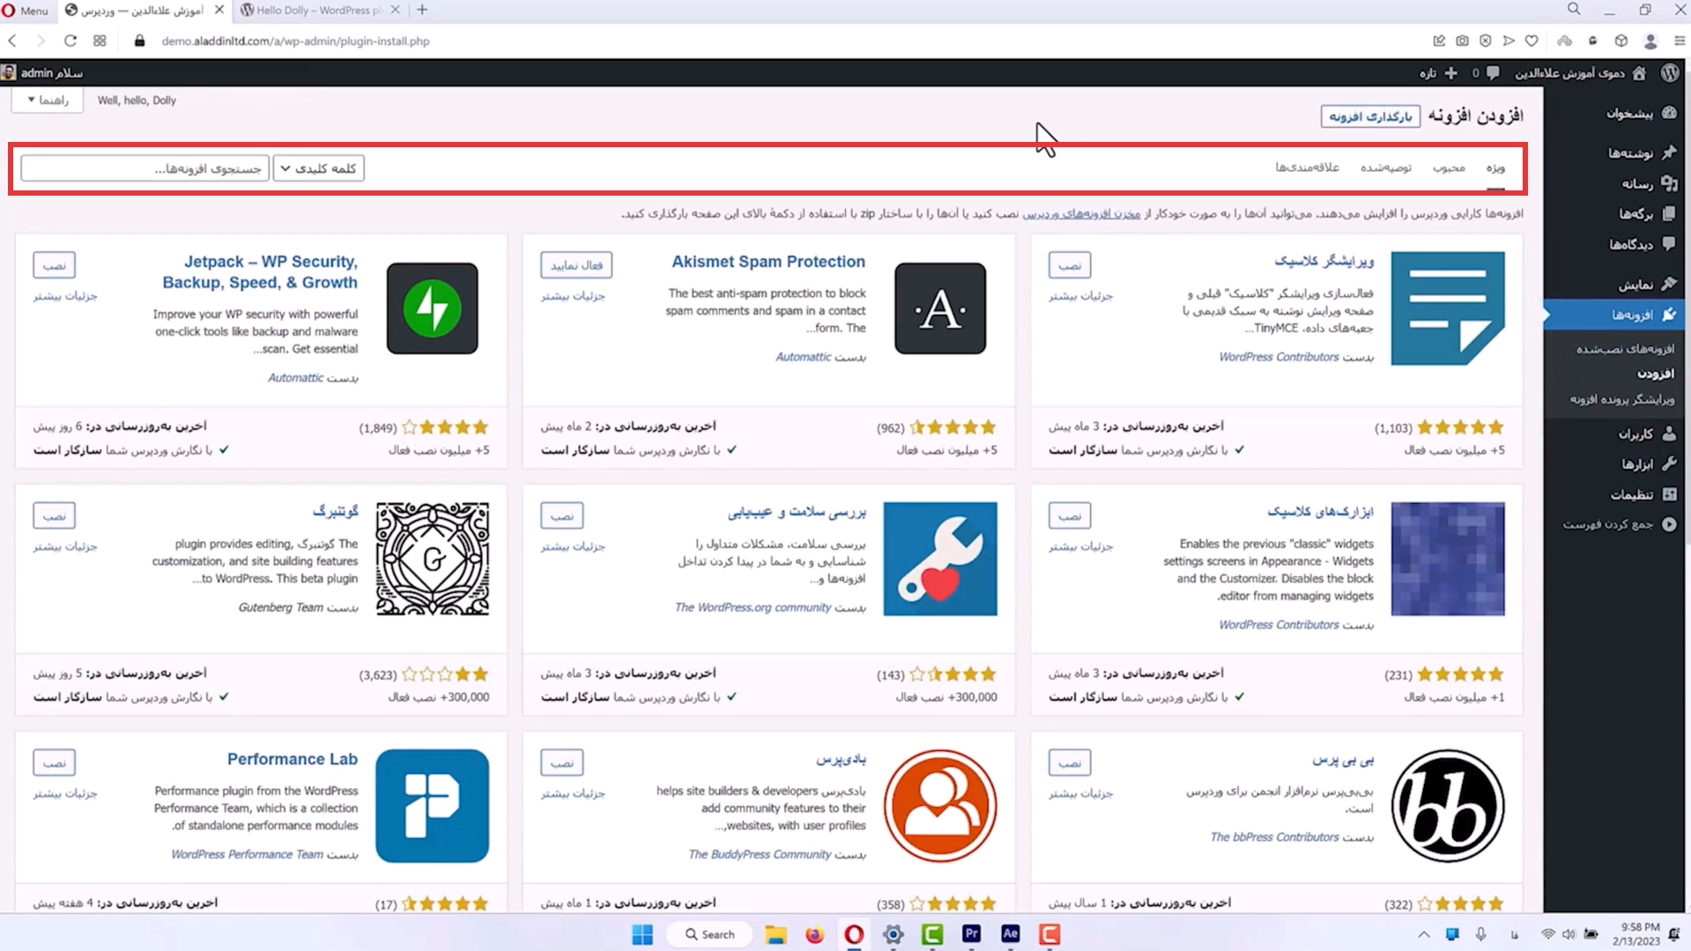Open File Explorer from the taskbar

(775, 934)
